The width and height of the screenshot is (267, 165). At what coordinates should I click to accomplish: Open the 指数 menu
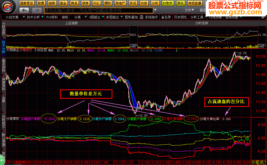pyautogui.click(x=52, y=3)
